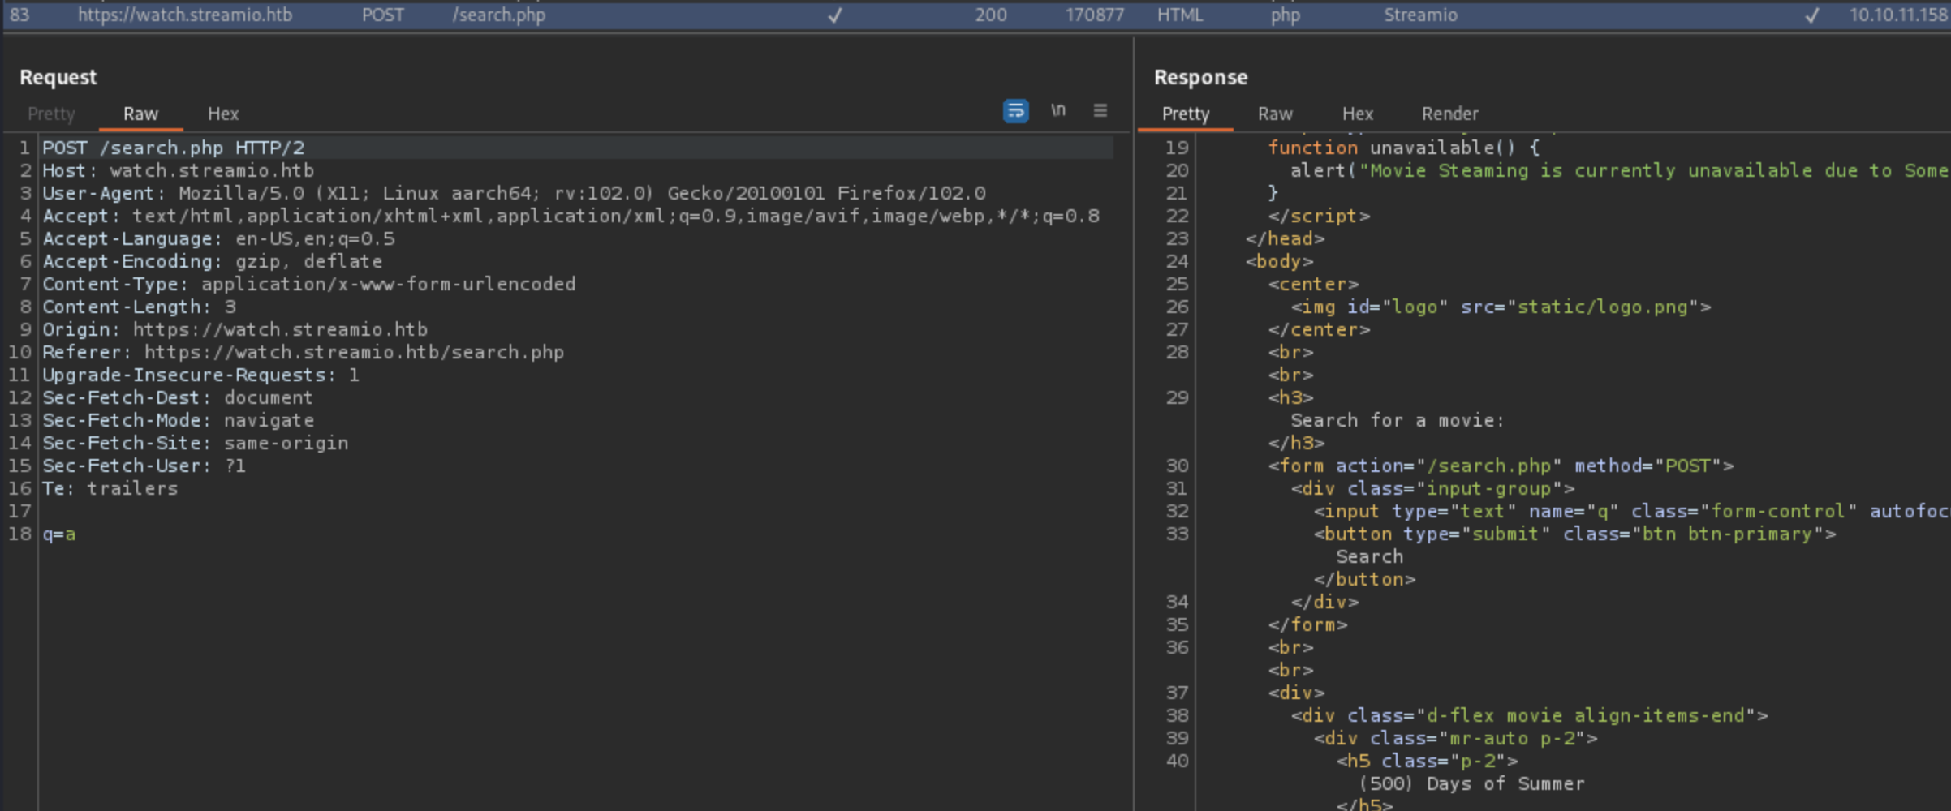Switch Request view to Raw tab
Screen dimensions: 1951x811
pyautogui.click(x=140, y=114)
